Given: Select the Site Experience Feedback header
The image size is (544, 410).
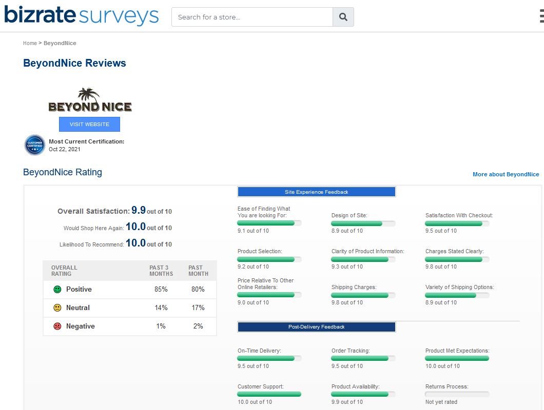Looking at the screenshot, I should [316, 192].
